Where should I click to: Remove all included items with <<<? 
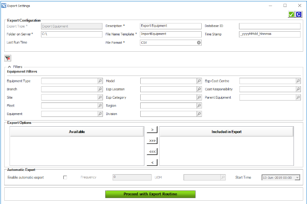click(x=152, y=151)
